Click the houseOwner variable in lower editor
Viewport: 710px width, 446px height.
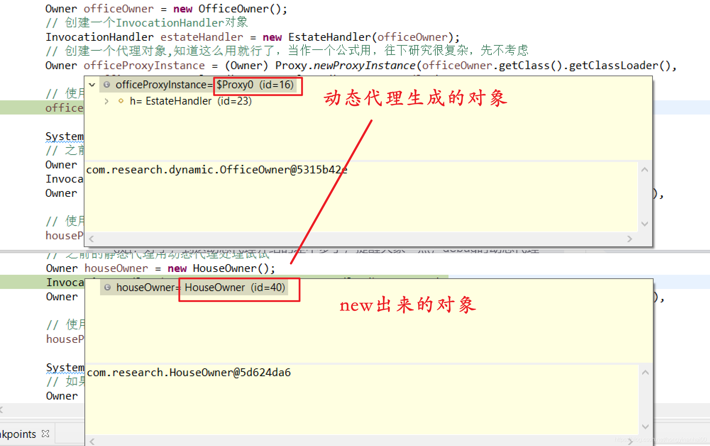[116, 268]
